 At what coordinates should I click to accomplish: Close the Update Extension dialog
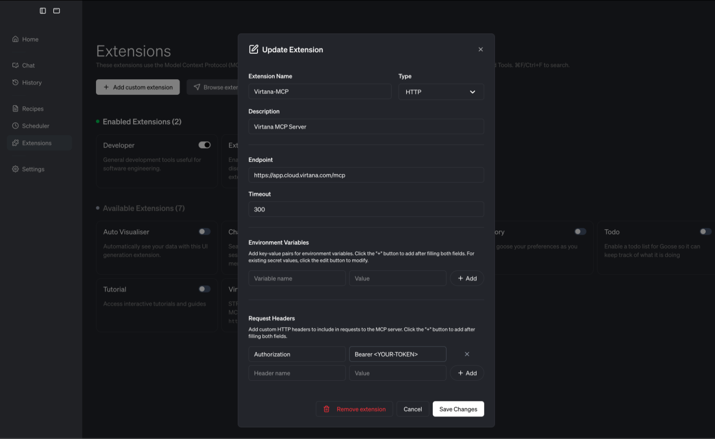[x=481, y=50]
